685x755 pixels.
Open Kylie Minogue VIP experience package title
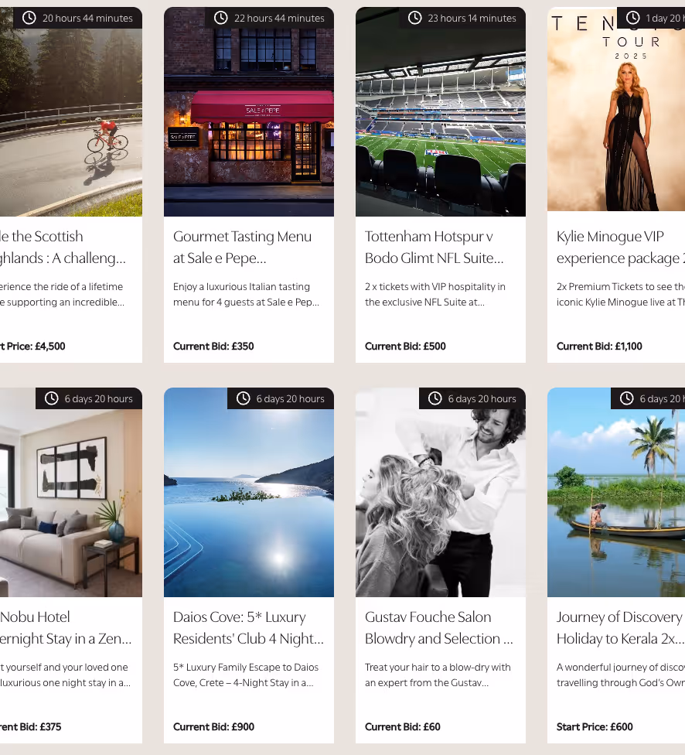click(x=621, y=247)
